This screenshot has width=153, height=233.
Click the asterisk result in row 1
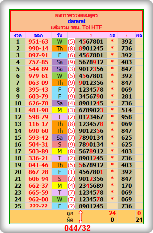(112, 41)
